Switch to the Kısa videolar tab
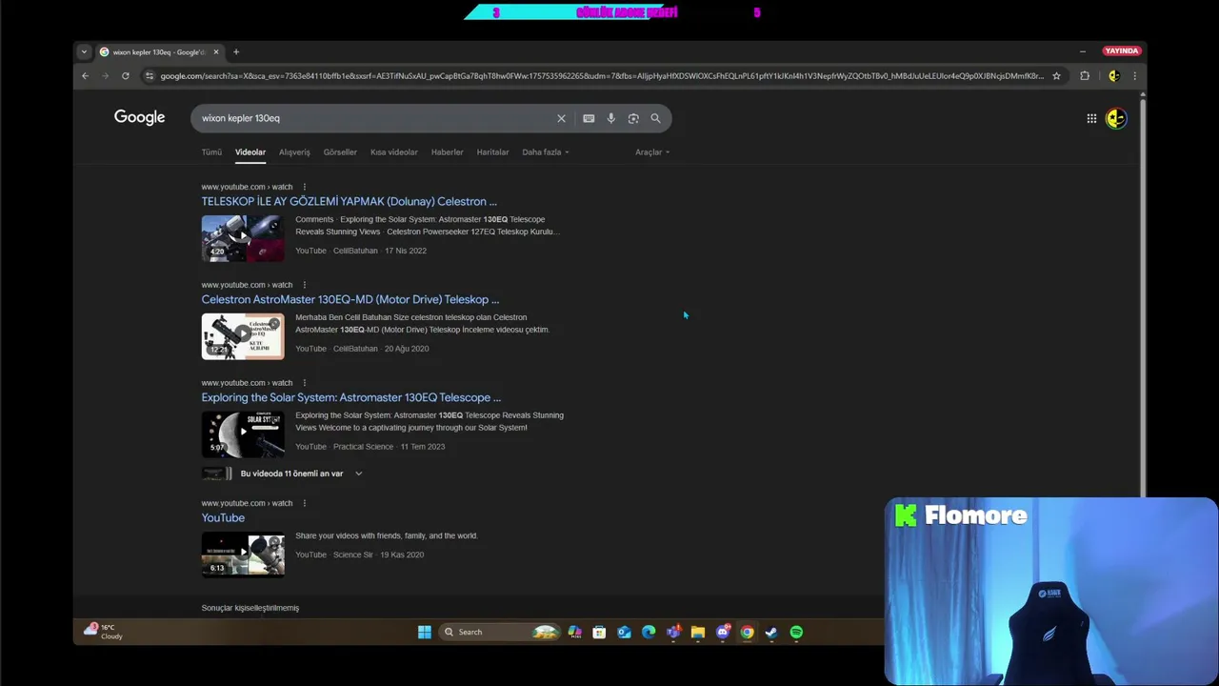 tap(394, 152)
